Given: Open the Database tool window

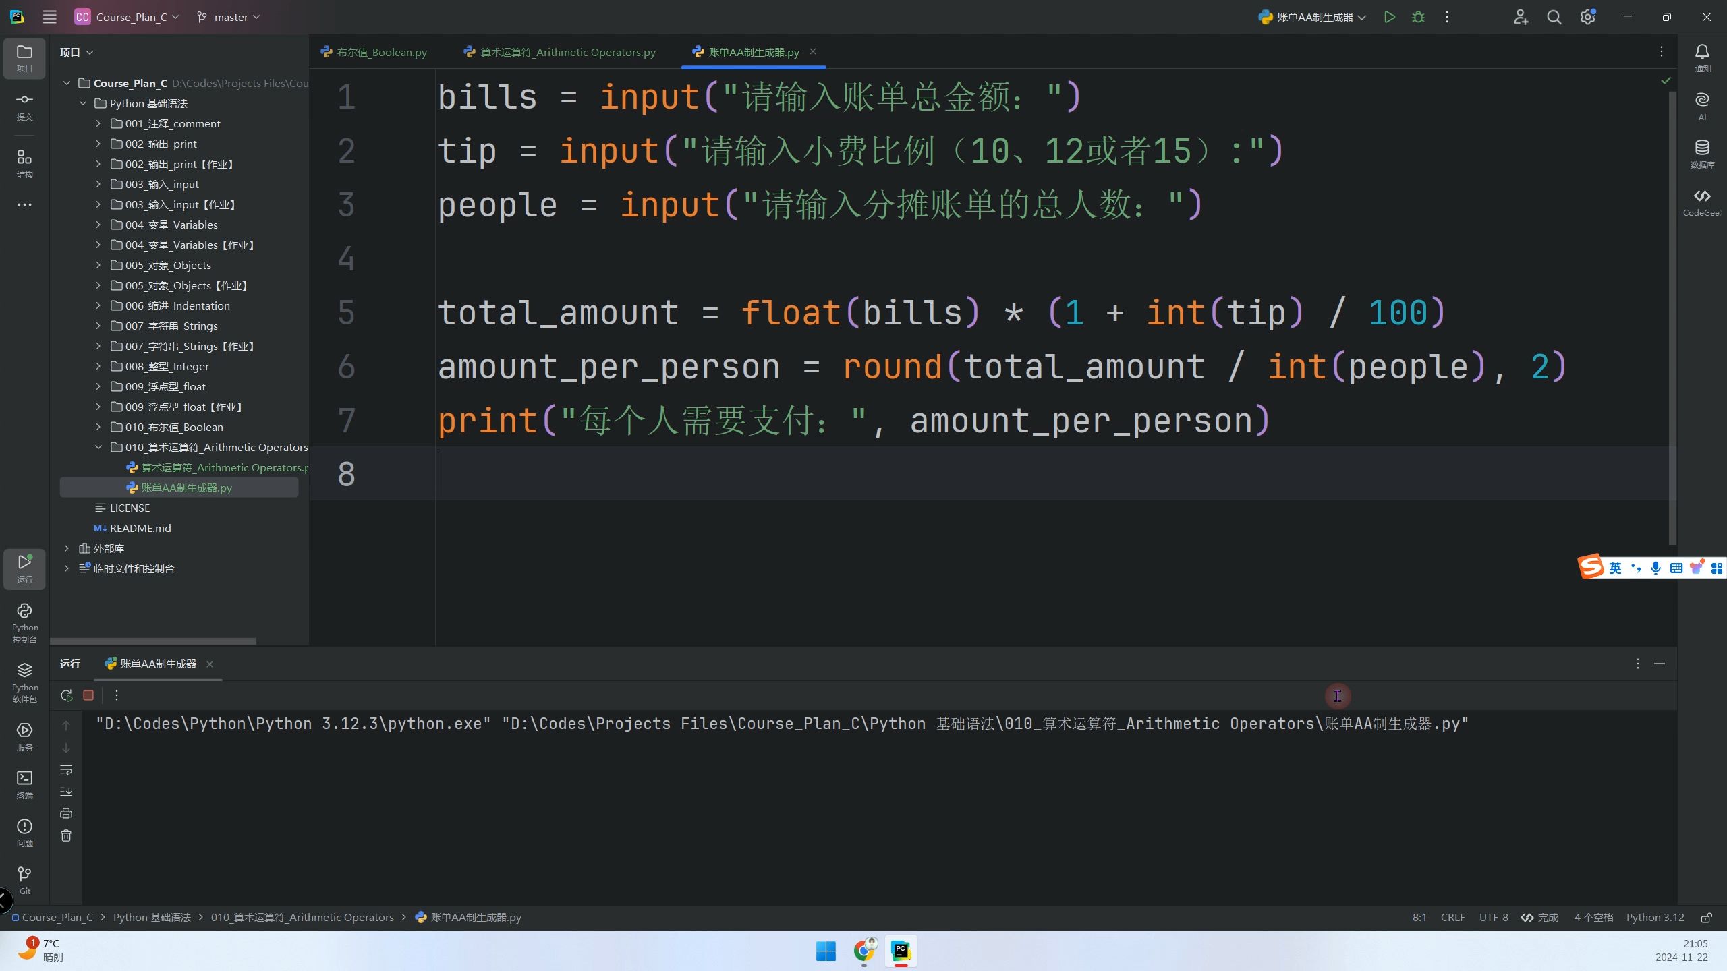Looking at the screenshot, I should click(x=1702, y=154).
